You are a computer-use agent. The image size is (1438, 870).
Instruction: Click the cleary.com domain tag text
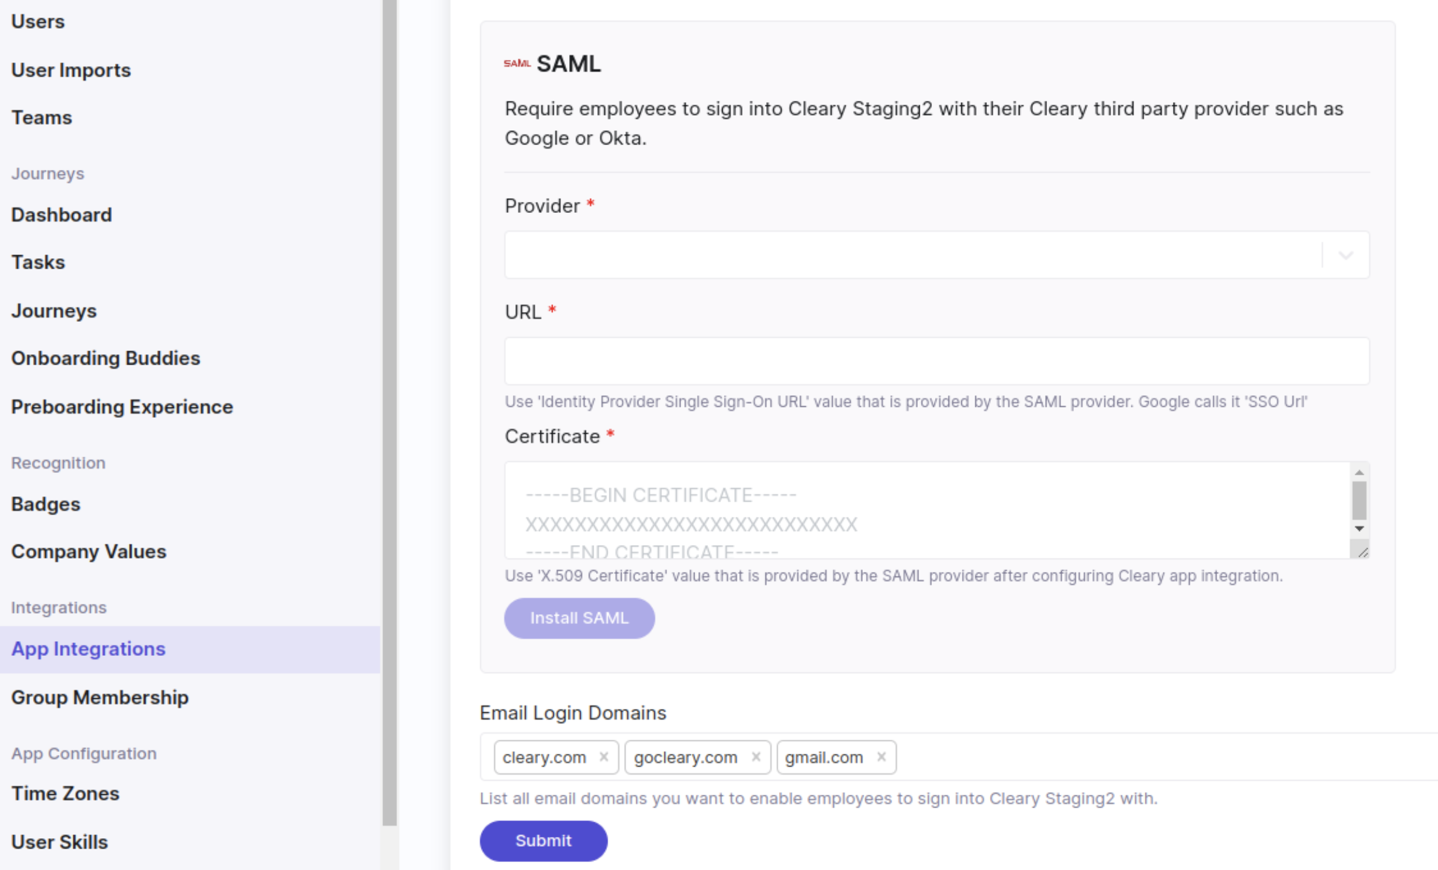coord(544,757)
